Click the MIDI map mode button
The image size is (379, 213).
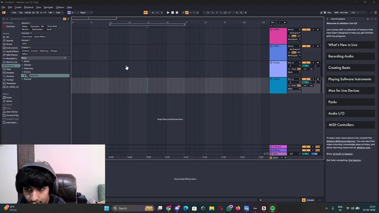(336, 12)
